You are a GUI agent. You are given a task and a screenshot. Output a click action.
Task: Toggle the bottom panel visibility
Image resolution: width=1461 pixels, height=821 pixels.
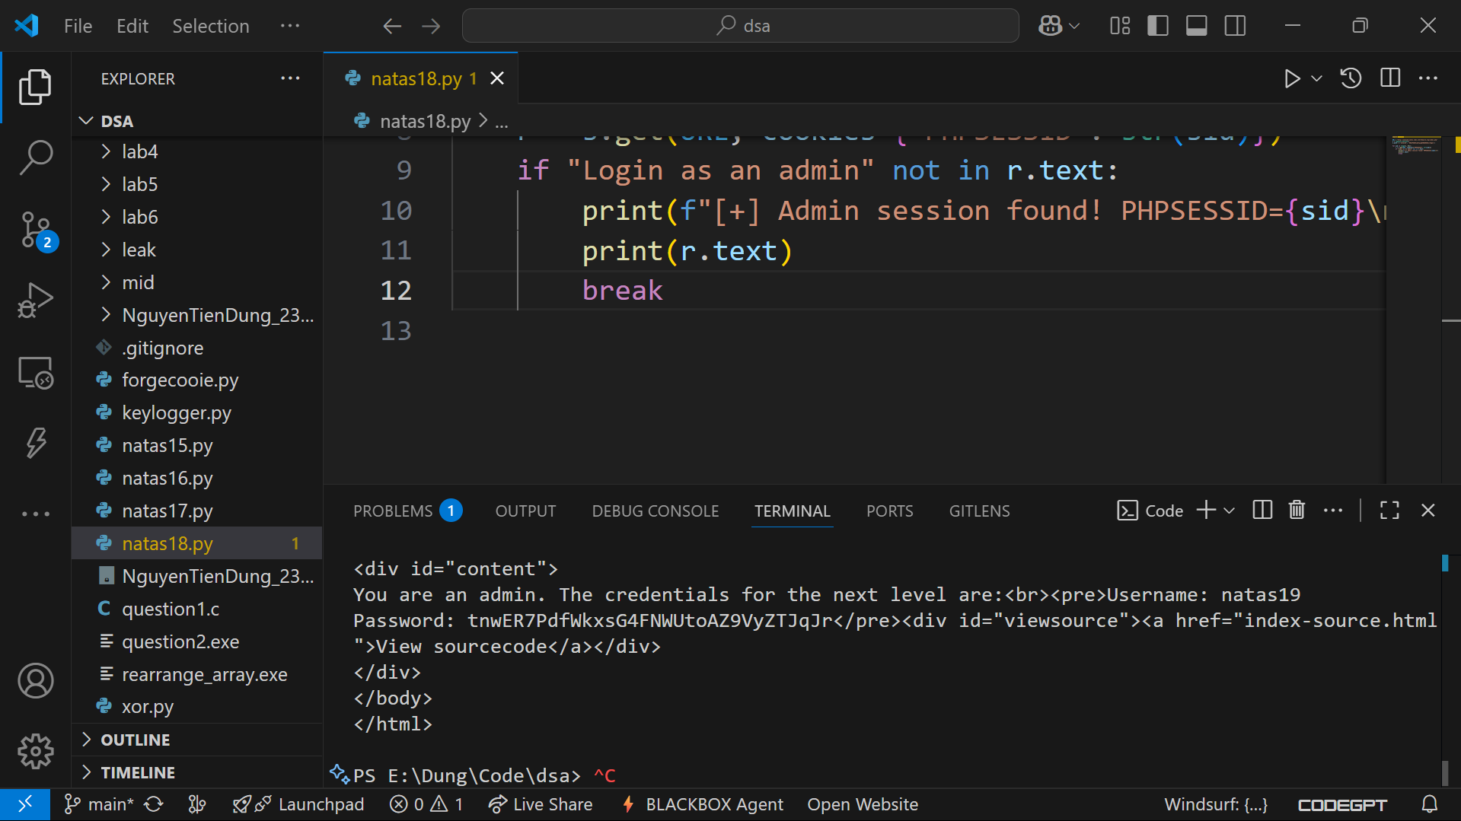tap(1196, 26)
